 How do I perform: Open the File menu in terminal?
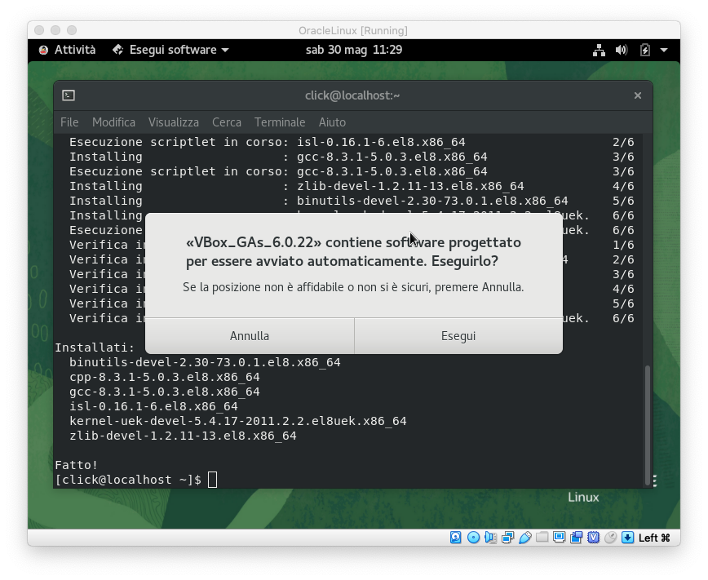[69, 122]
